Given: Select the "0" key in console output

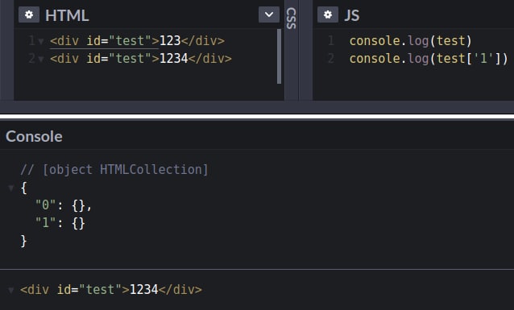Looking at the screenshot, I should (46, 205).
